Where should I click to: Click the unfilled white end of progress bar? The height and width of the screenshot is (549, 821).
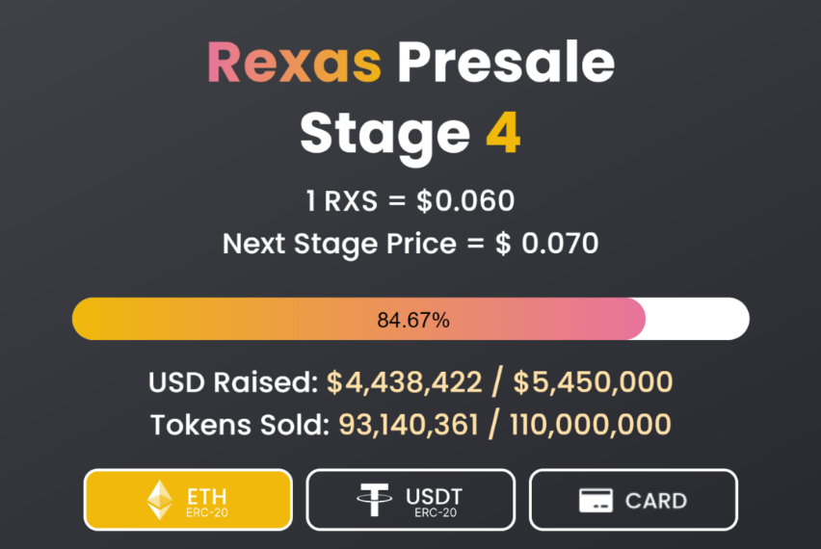(x=697, y=319)
